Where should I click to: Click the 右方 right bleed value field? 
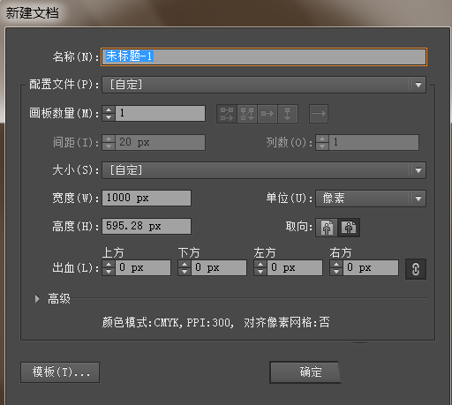pos(371,267)
